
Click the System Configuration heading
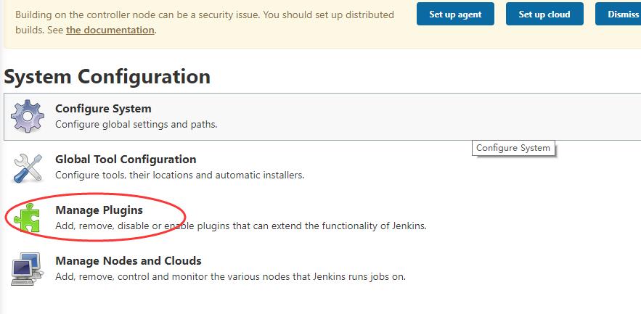pyautogui.click(x=107, y=76)
